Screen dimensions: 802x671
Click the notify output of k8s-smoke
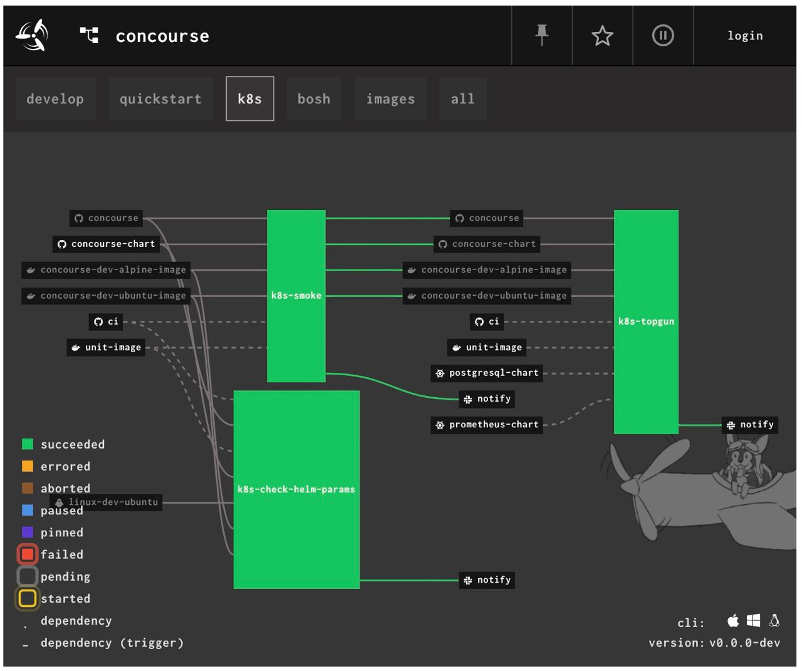click(487, 398)
